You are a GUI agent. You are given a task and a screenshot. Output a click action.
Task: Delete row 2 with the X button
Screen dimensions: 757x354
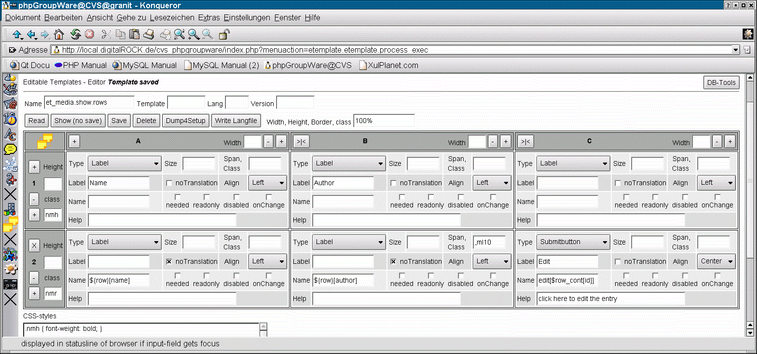(x=34, y=245)
